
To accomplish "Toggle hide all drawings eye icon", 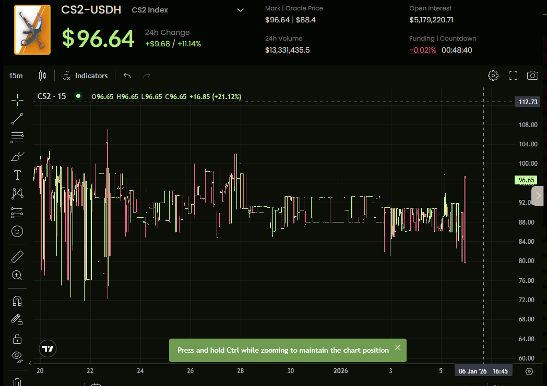I will pos(17,356).
